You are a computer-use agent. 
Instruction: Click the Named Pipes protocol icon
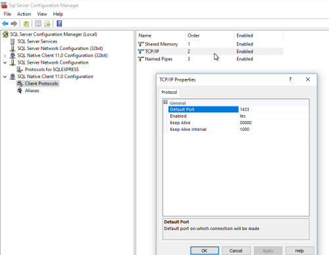(x=141, y=59)
